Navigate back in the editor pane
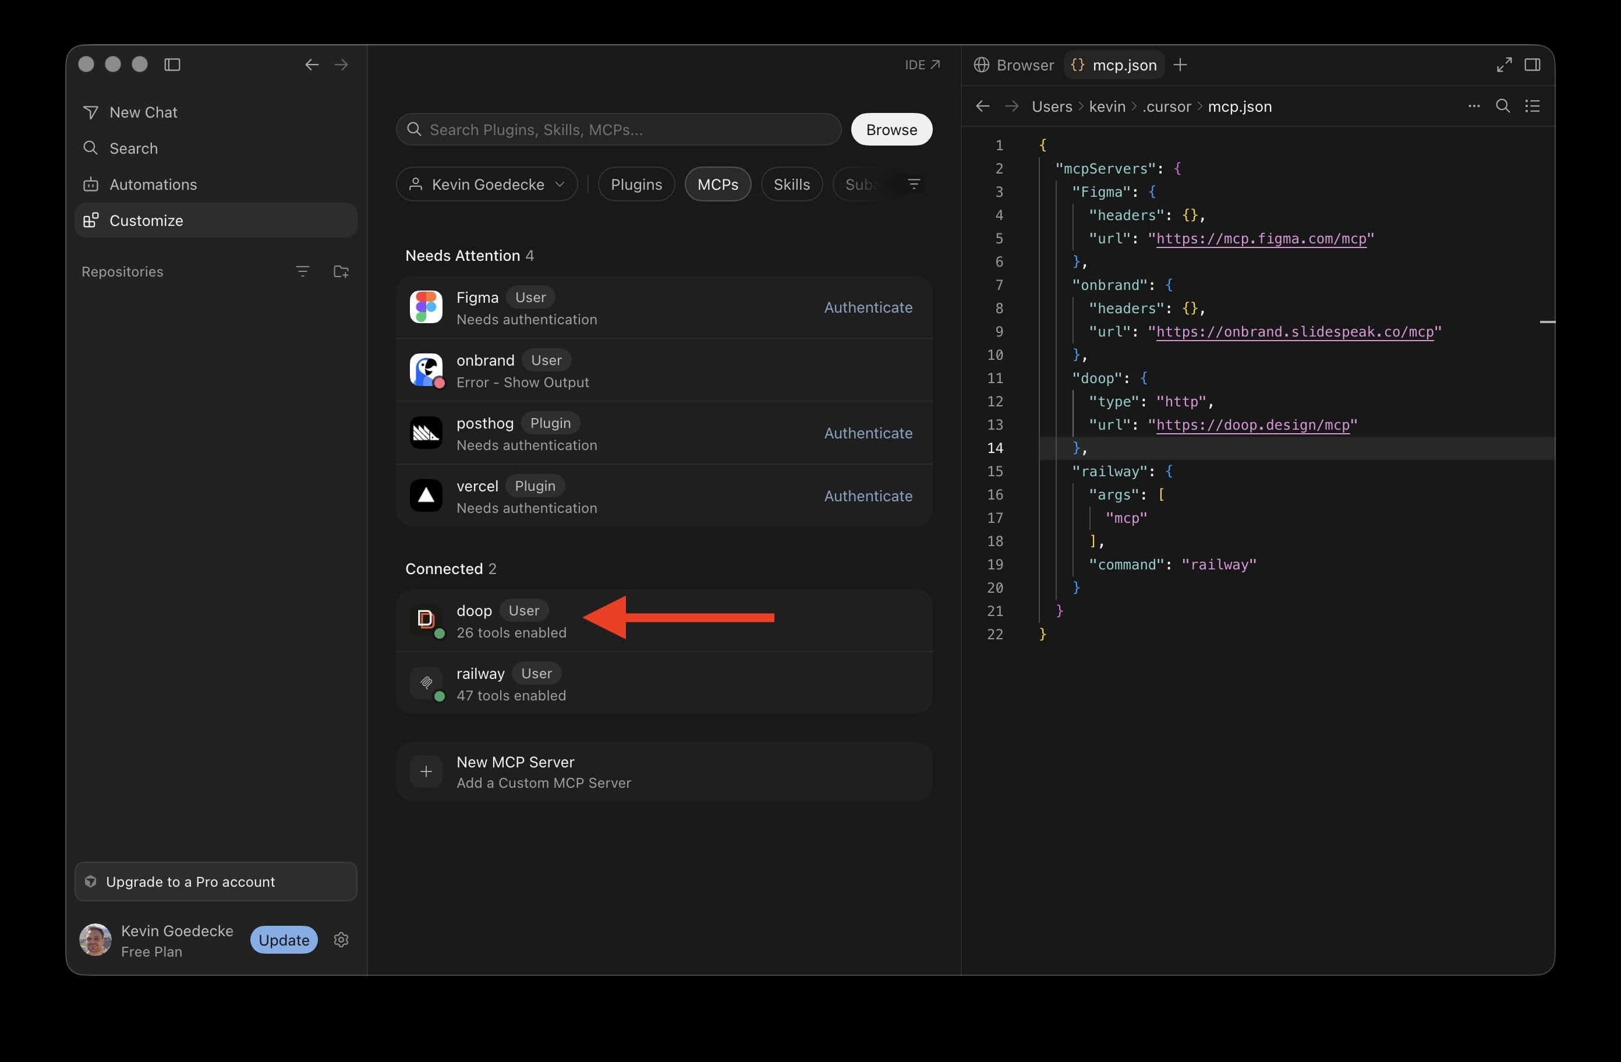The width and height of the screenshot is (1621, 1062). [982, 107]
